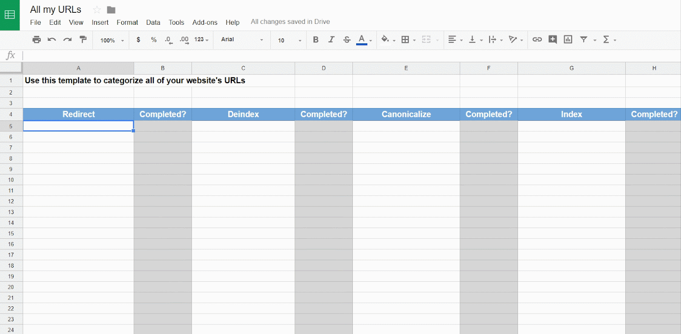The image size is (681, 334).
Task: Click the document title All my URLs
Action: (56, 10)
